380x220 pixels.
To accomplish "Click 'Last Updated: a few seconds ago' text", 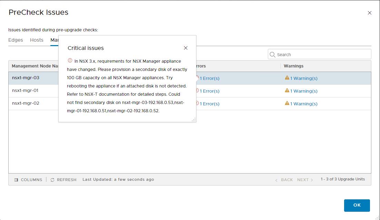I will [x=118, y=180].
